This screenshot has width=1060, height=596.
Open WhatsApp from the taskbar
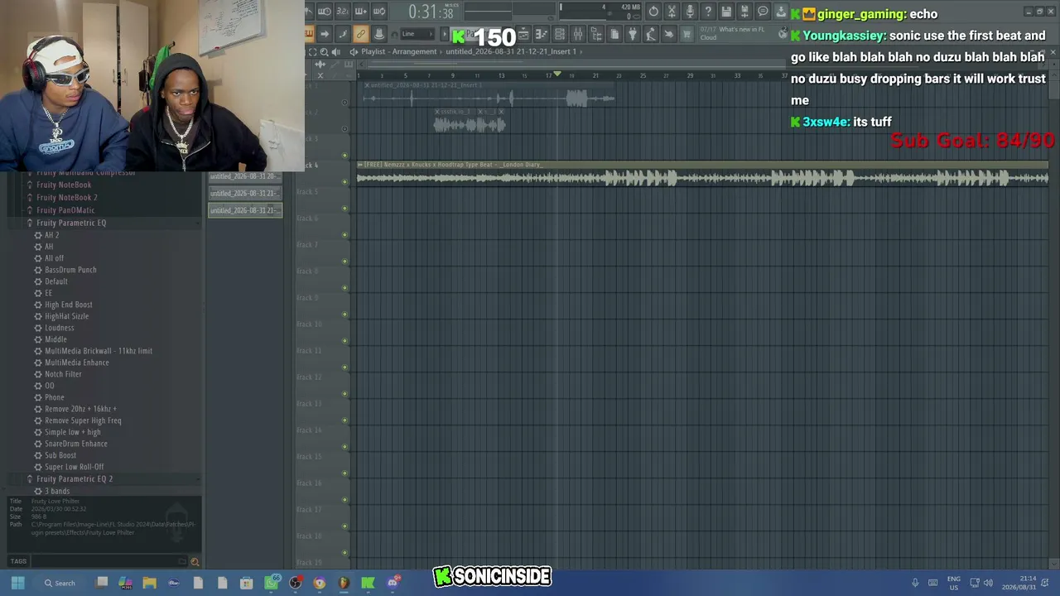point(272,583)
